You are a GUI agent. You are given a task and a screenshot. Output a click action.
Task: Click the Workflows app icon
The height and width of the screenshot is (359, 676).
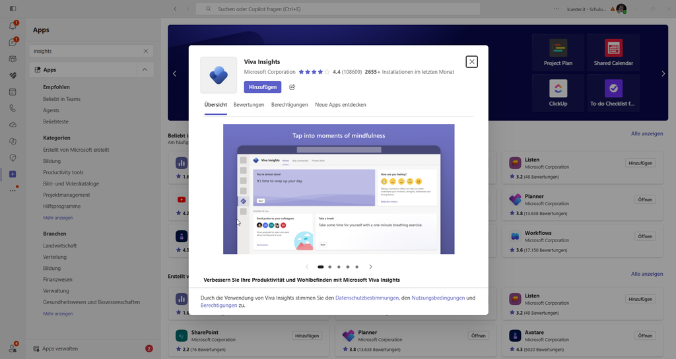[515, 236]
